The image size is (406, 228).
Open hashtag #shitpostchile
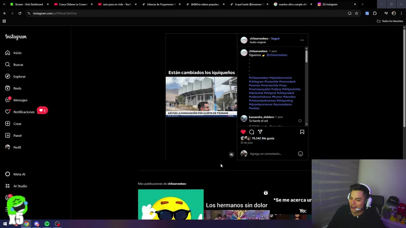291,89
